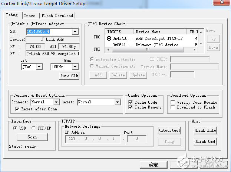
Task: Click horizontal scrollbar left arrow
Action: [108, 49]
